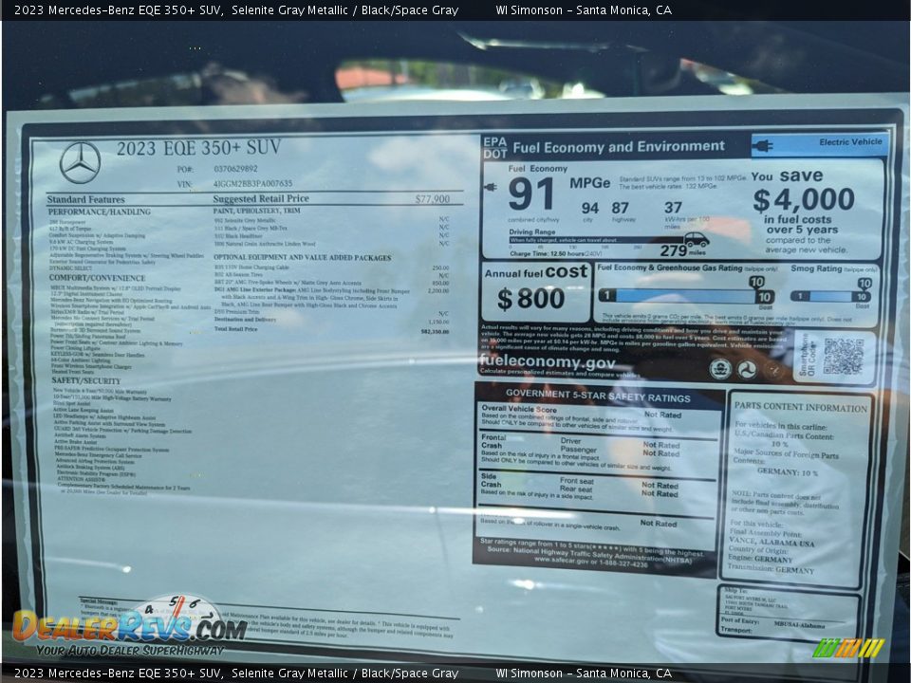Click the 2023 EQE 350+ SUV sticker title
Image resolution: width=911 pixels, height=683 pixels.
click(x=198, y=148)
